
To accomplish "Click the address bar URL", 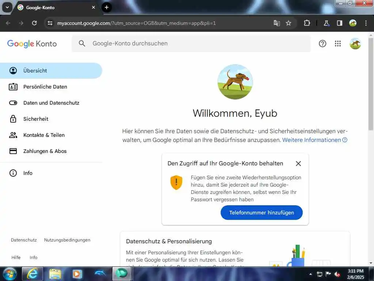I will (x=137, y=23).
